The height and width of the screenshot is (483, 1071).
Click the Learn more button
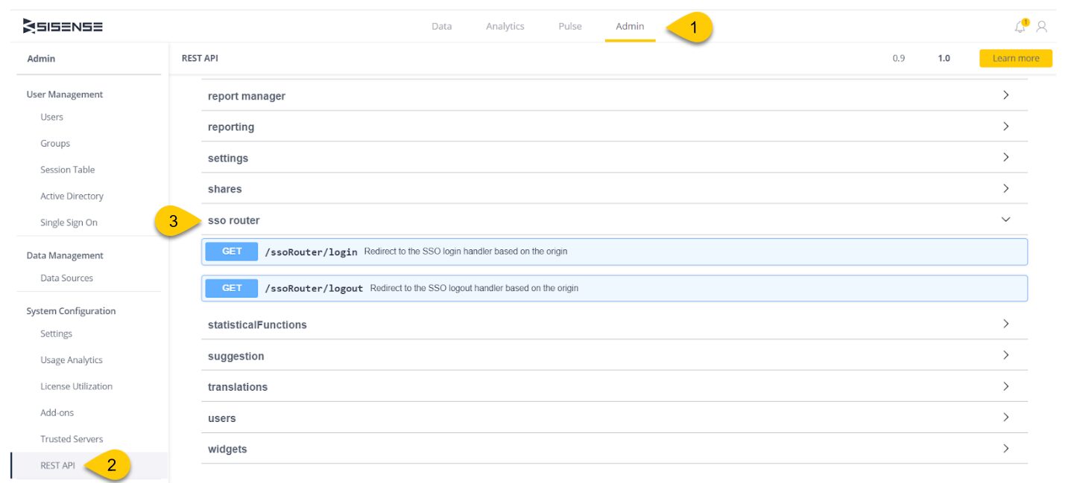point(1015,59)
